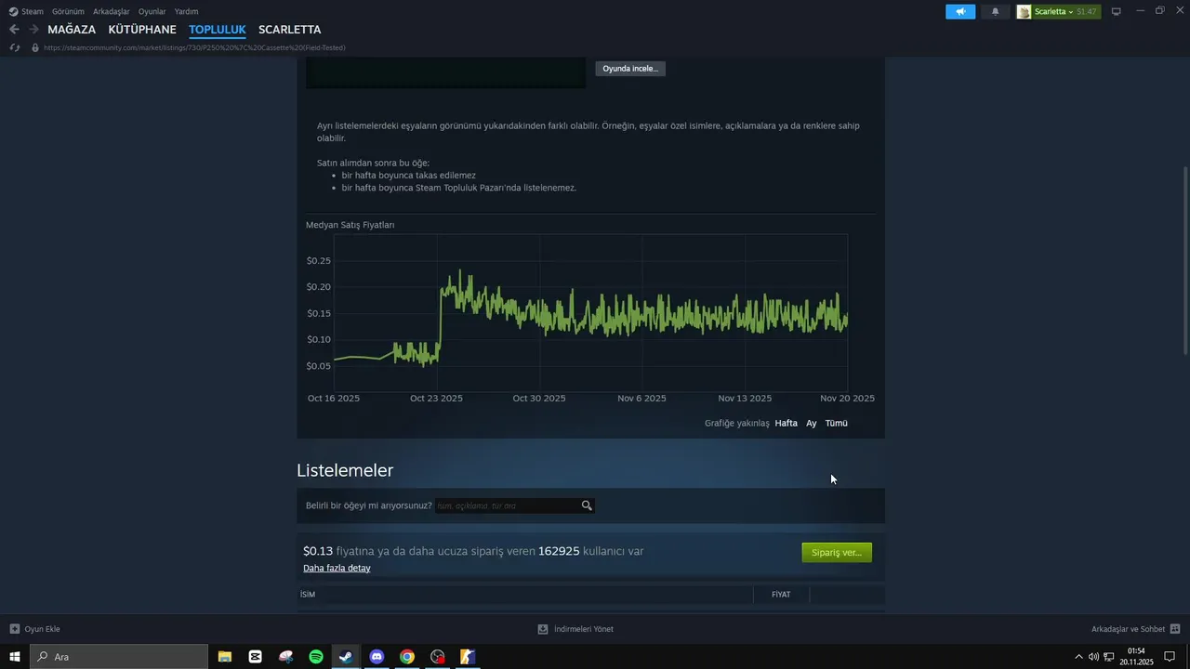Zoom the graph to Hafta

(787, 424)
